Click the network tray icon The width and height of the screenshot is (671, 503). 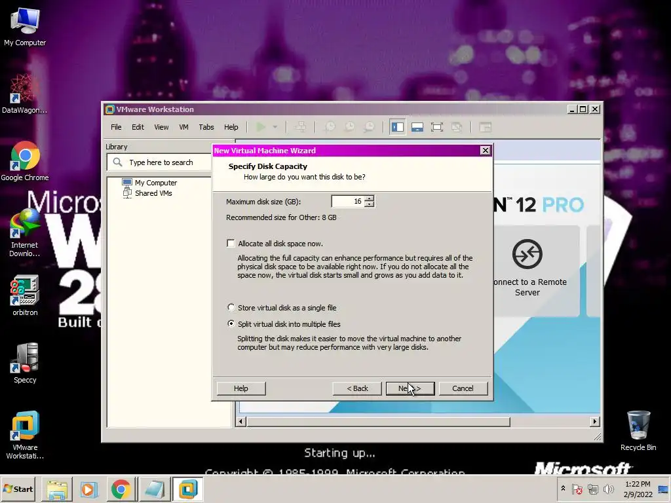(x=592, y=489)
